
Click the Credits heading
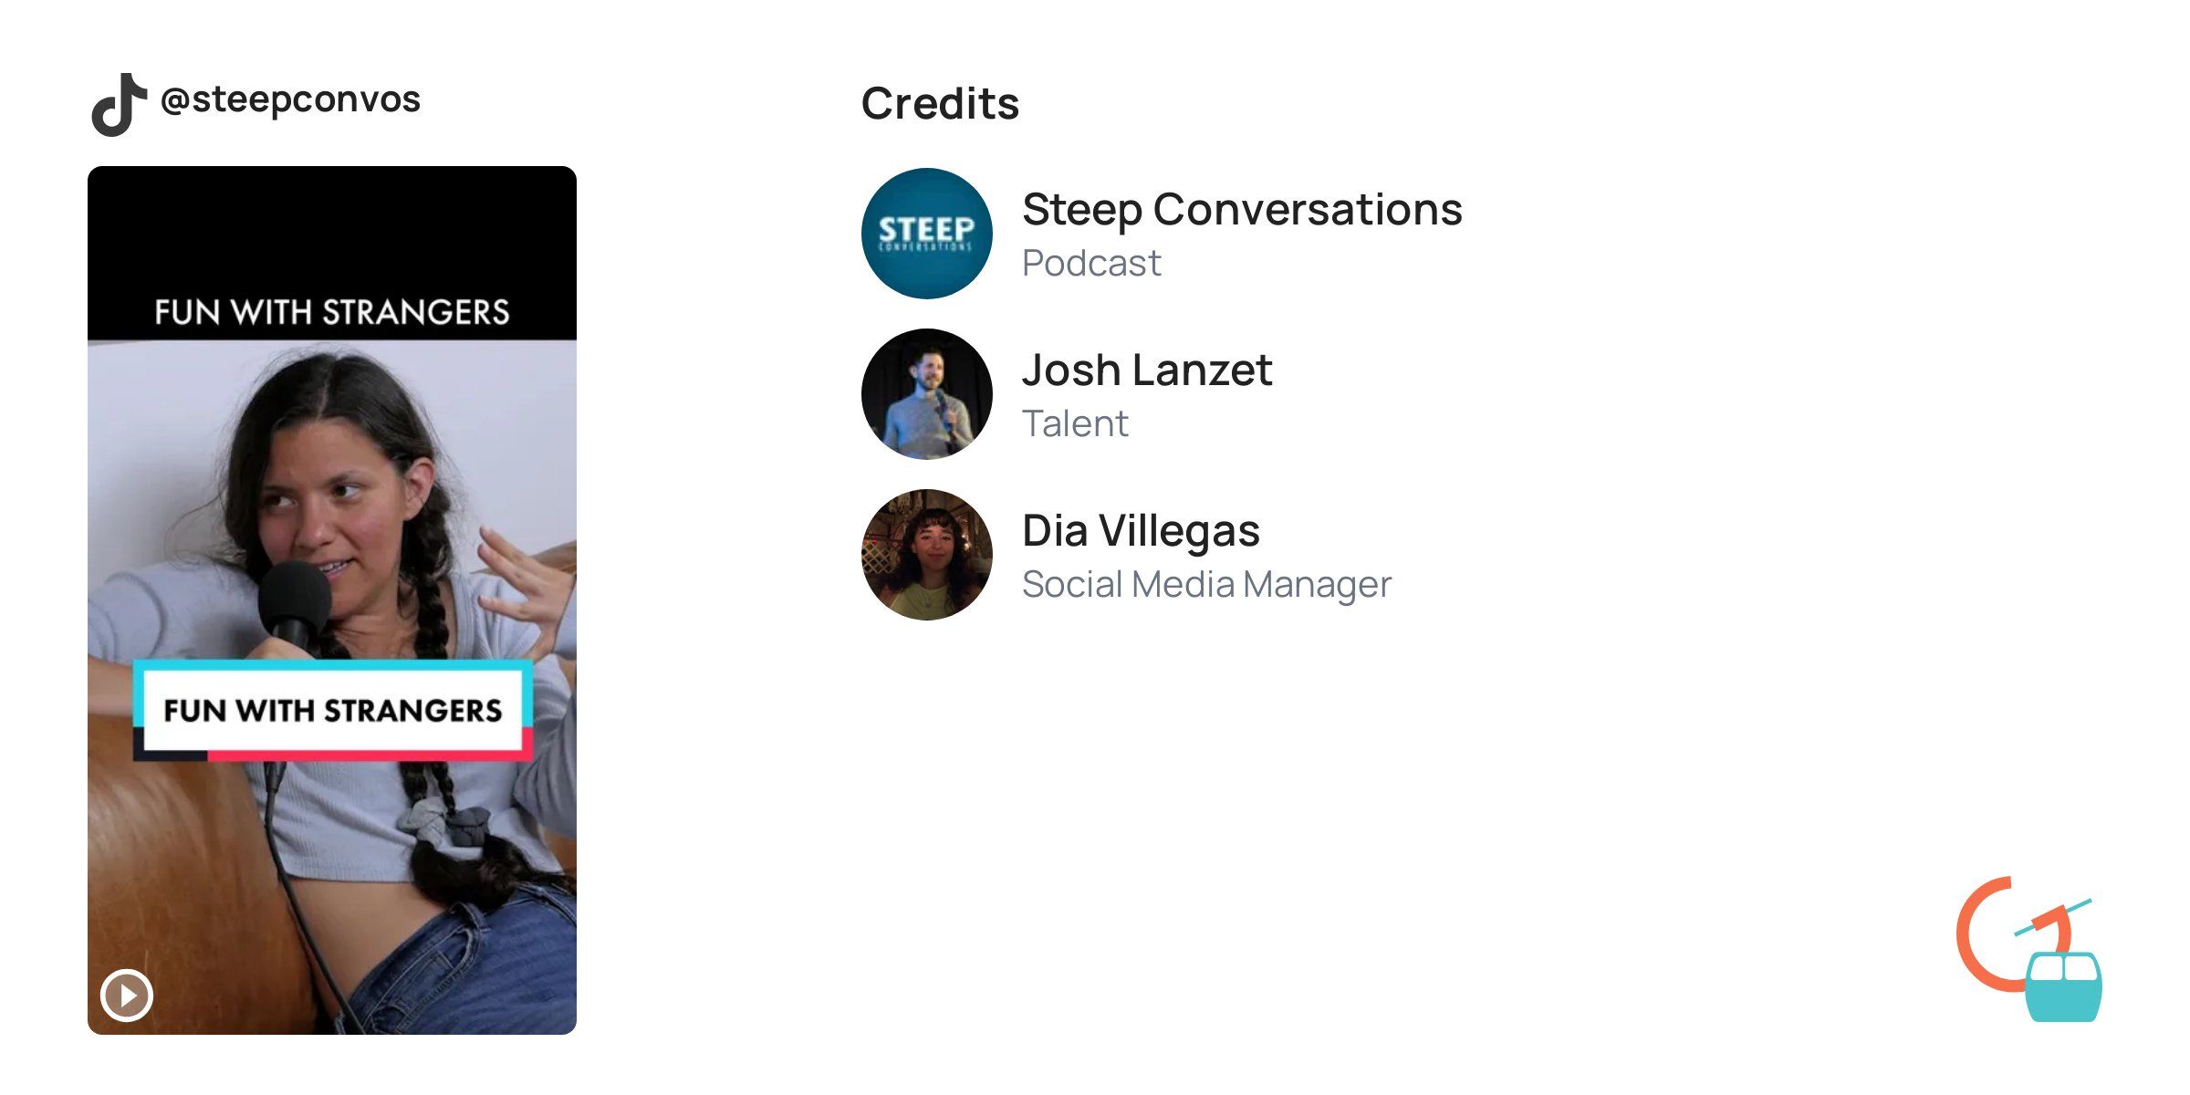[x=941, y=102]
